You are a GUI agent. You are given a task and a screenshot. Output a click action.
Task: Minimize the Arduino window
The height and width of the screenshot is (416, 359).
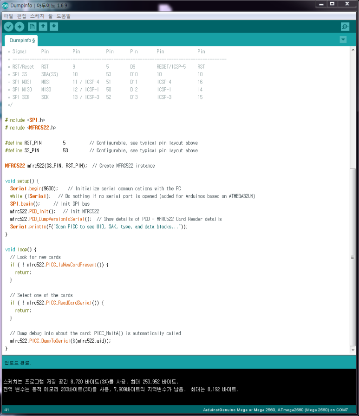[321, 4]
